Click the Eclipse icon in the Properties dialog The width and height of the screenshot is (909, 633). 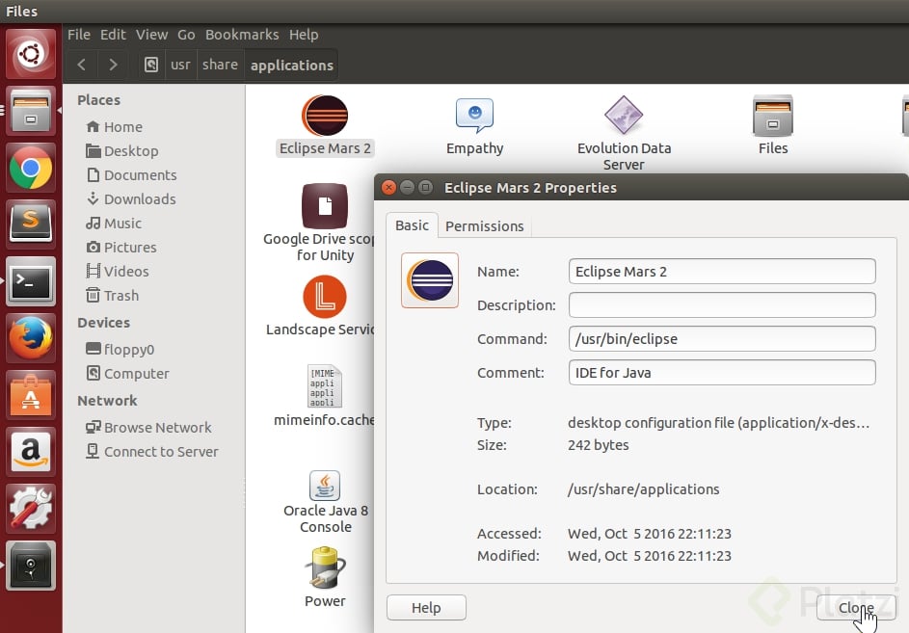click(x=430, y=280)
